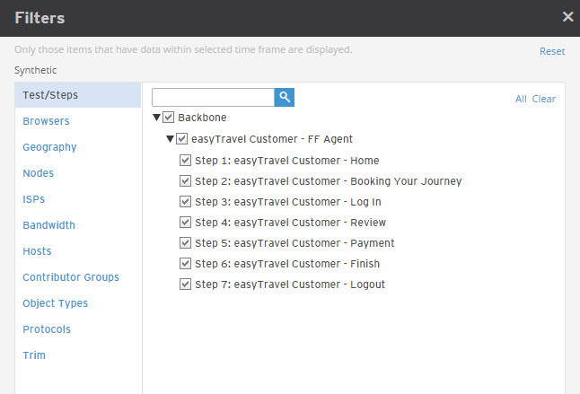580x394 pixels.
Task: Click the All selection link
Action: (521, 99)
